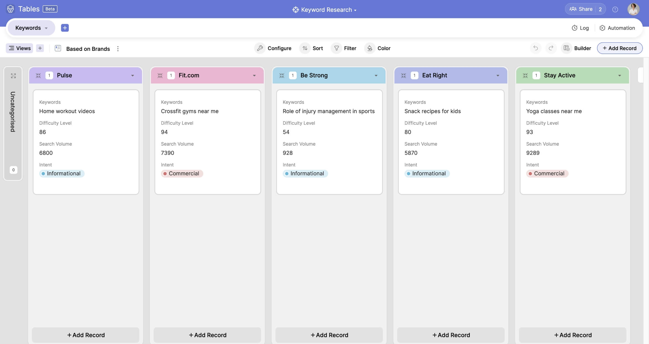Open the Fit.com column dropdown arrow

coord(254,75)
